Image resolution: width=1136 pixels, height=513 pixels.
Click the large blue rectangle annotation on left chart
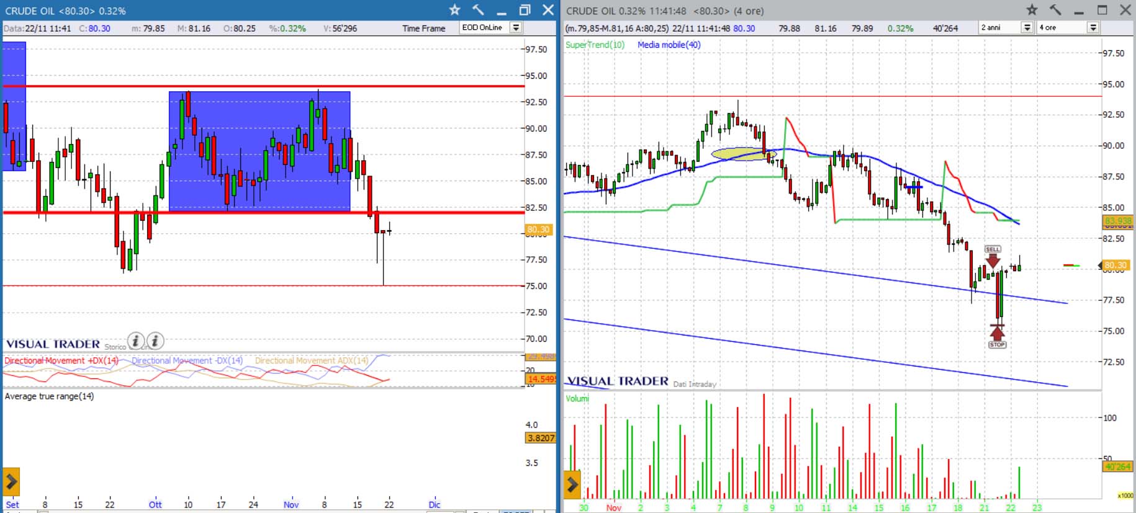[259, 151]
